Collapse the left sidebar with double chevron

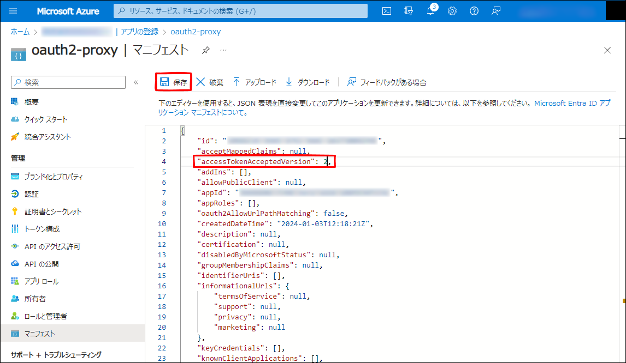coord(136,82)
